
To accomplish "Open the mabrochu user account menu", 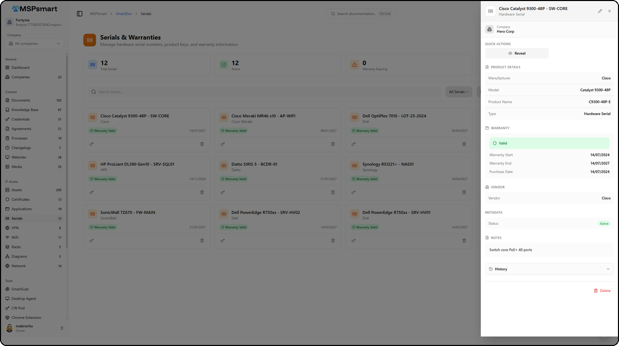I will click(34, 328).
